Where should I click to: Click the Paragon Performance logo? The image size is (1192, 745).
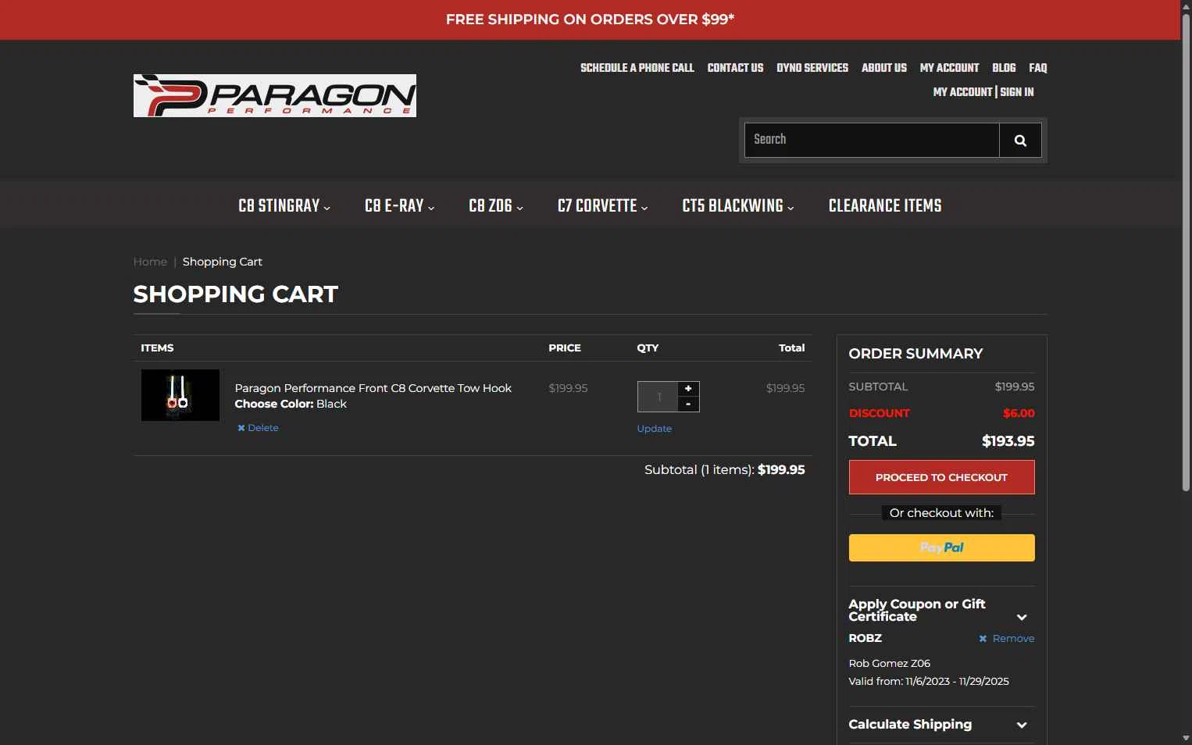[x=275, y=95]
